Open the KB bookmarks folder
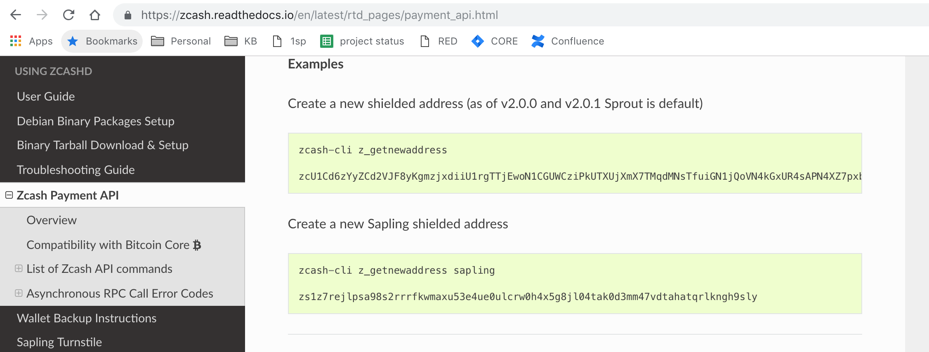This screenshot has width=929, height=352. click(x=241, y=41)
